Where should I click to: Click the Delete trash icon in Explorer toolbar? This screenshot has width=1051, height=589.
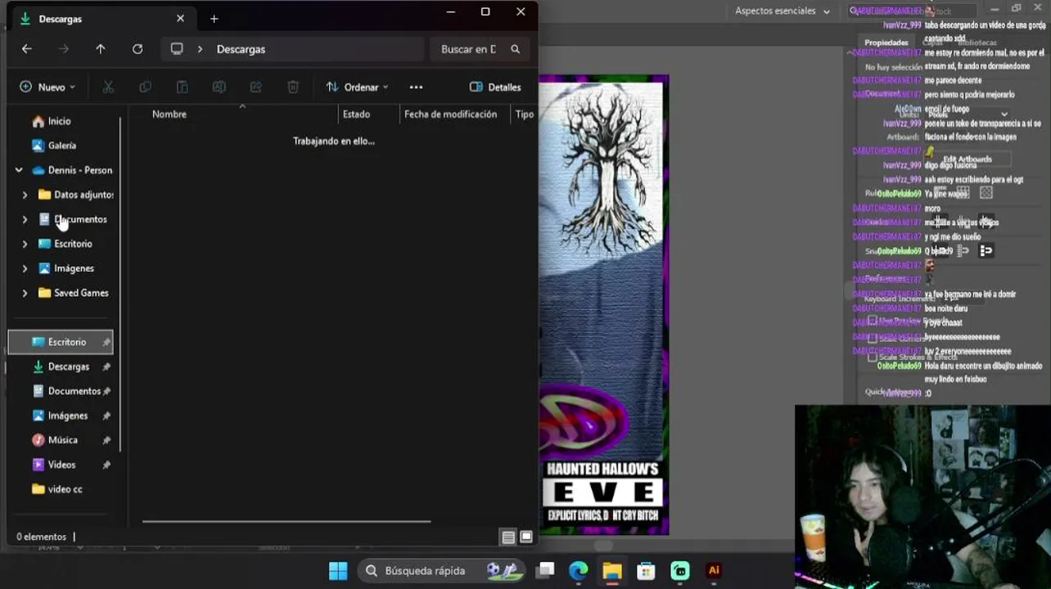(x=293, y=87)
